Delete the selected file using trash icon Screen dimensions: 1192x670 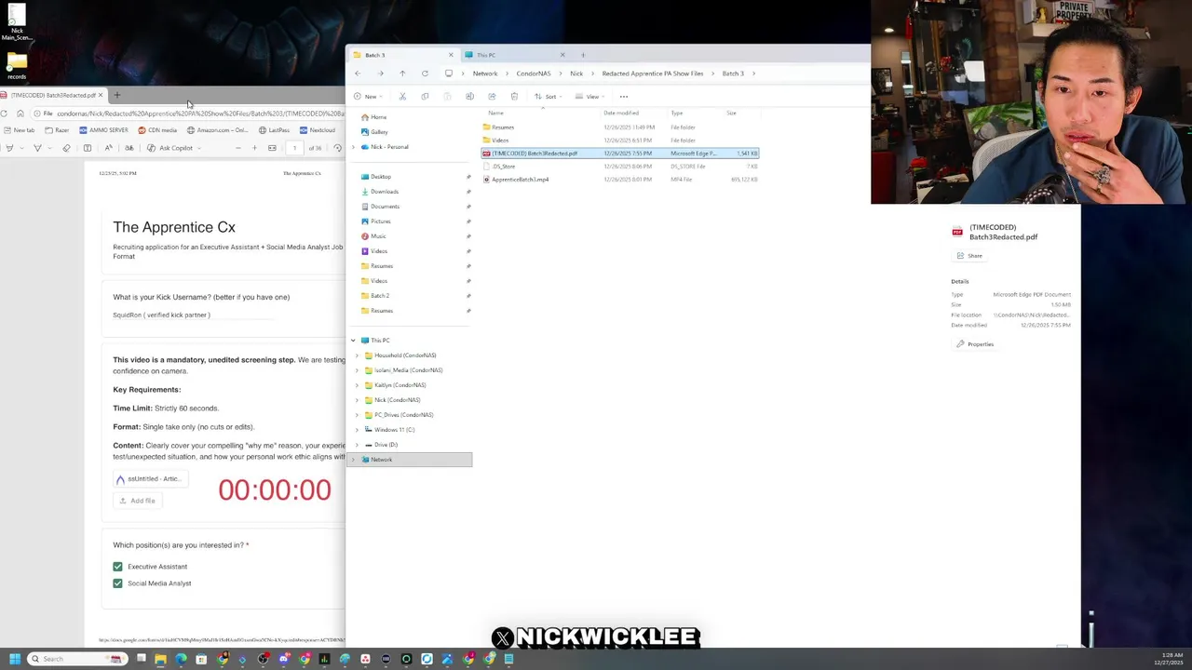[x=514, y=97]
